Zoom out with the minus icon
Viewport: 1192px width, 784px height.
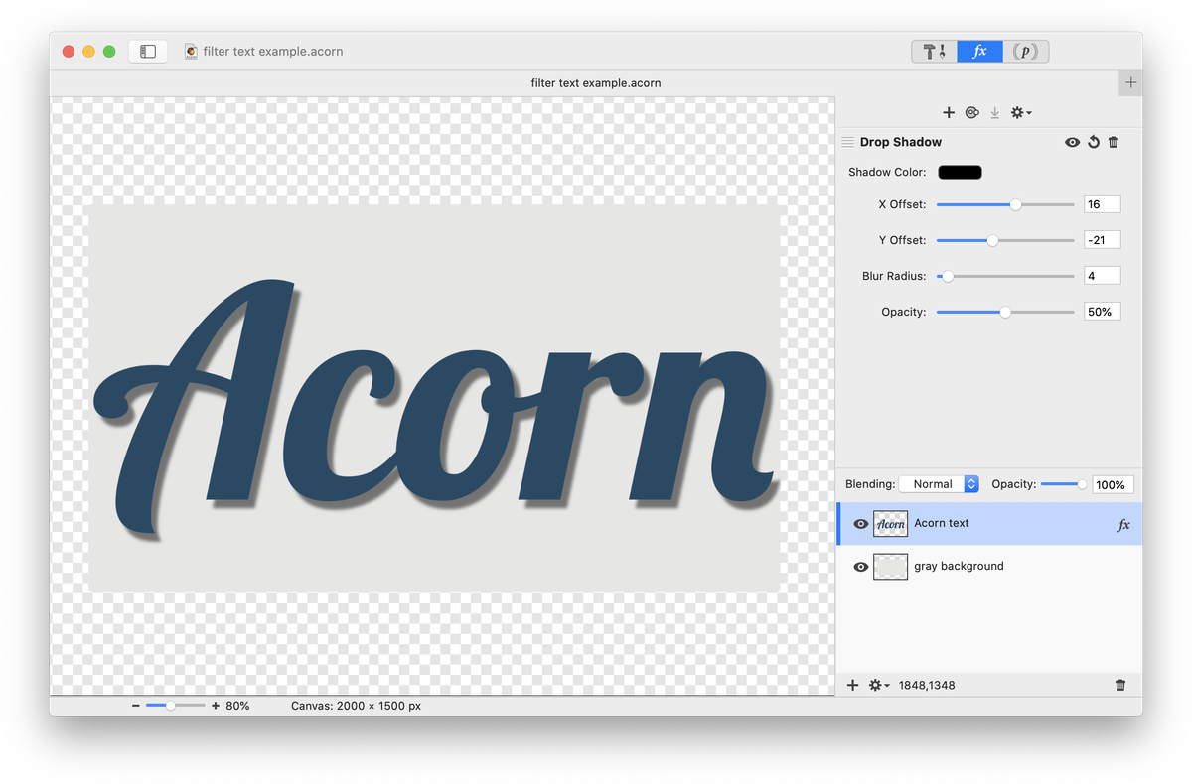click(x=136, y=706)
